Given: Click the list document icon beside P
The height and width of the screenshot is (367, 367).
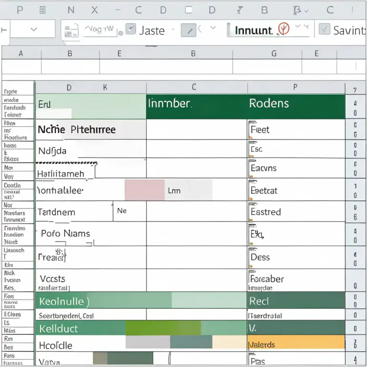Looking at the screenshot, I should point(43,10).
